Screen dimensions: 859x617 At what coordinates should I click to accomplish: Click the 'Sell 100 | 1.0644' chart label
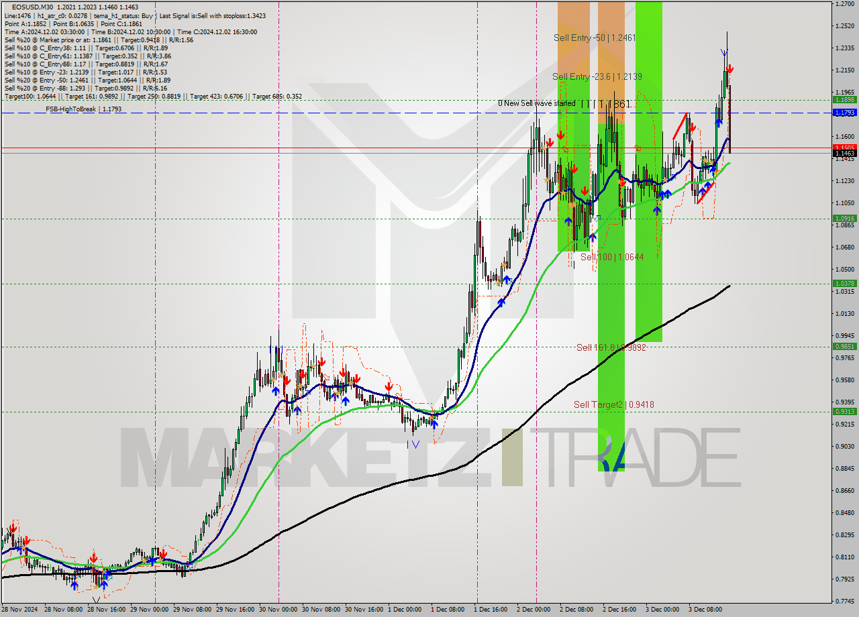612,257
